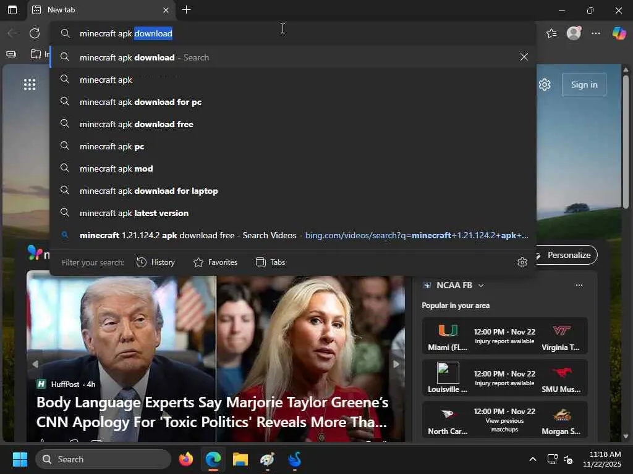Launch Copilot from the toolbar

point(618,33)
